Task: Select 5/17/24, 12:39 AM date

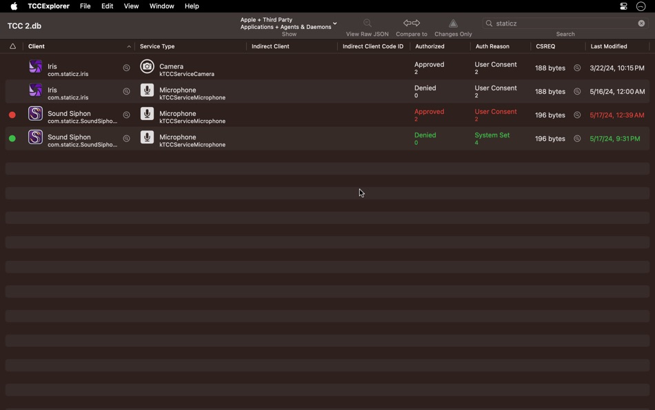Action: click(617, 115)
